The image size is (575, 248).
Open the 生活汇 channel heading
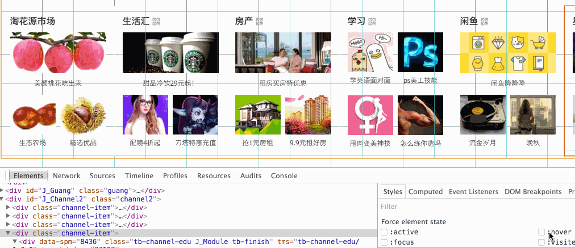[136, 21]
